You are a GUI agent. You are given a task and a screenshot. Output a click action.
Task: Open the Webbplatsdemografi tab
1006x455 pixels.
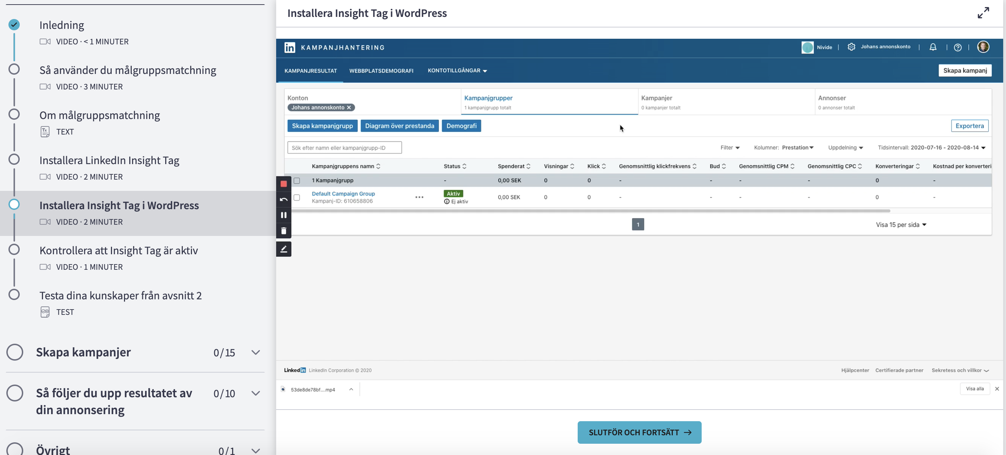[x=381, y=71]
